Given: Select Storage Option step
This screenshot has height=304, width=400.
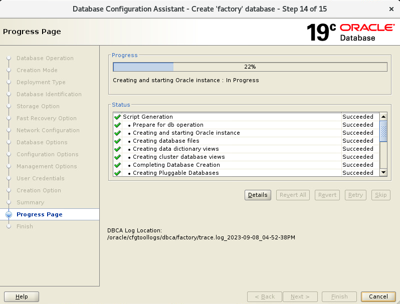Looking at the screenshot, I should (x=38, y=106).
